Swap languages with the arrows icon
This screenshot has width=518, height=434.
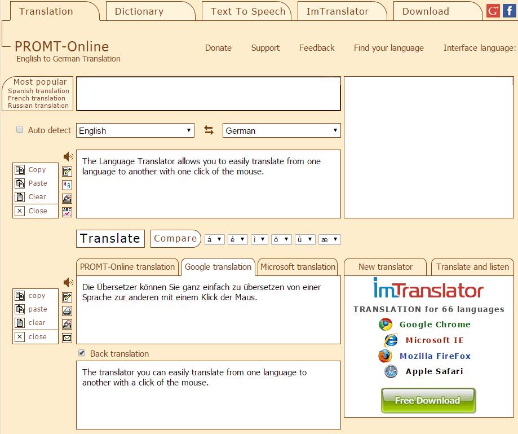(209, 130)
